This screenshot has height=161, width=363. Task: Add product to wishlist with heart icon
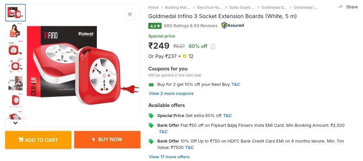pos(130,14)
